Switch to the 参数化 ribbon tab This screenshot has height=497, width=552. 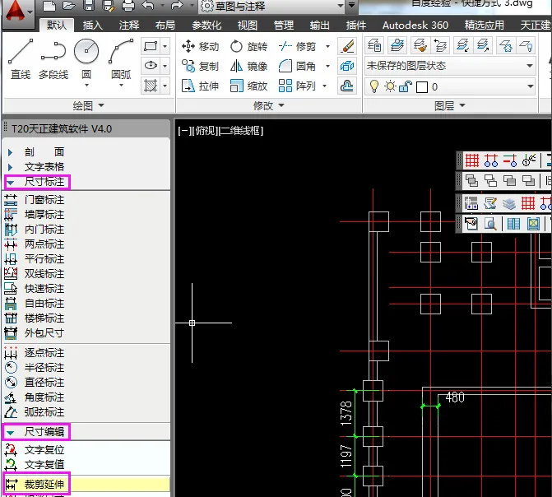206,25
